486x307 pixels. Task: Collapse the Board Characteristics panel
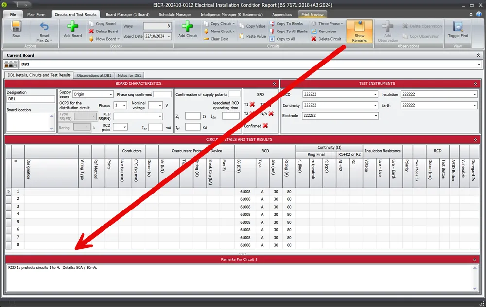pyautogui.click(x=275, y=84)
